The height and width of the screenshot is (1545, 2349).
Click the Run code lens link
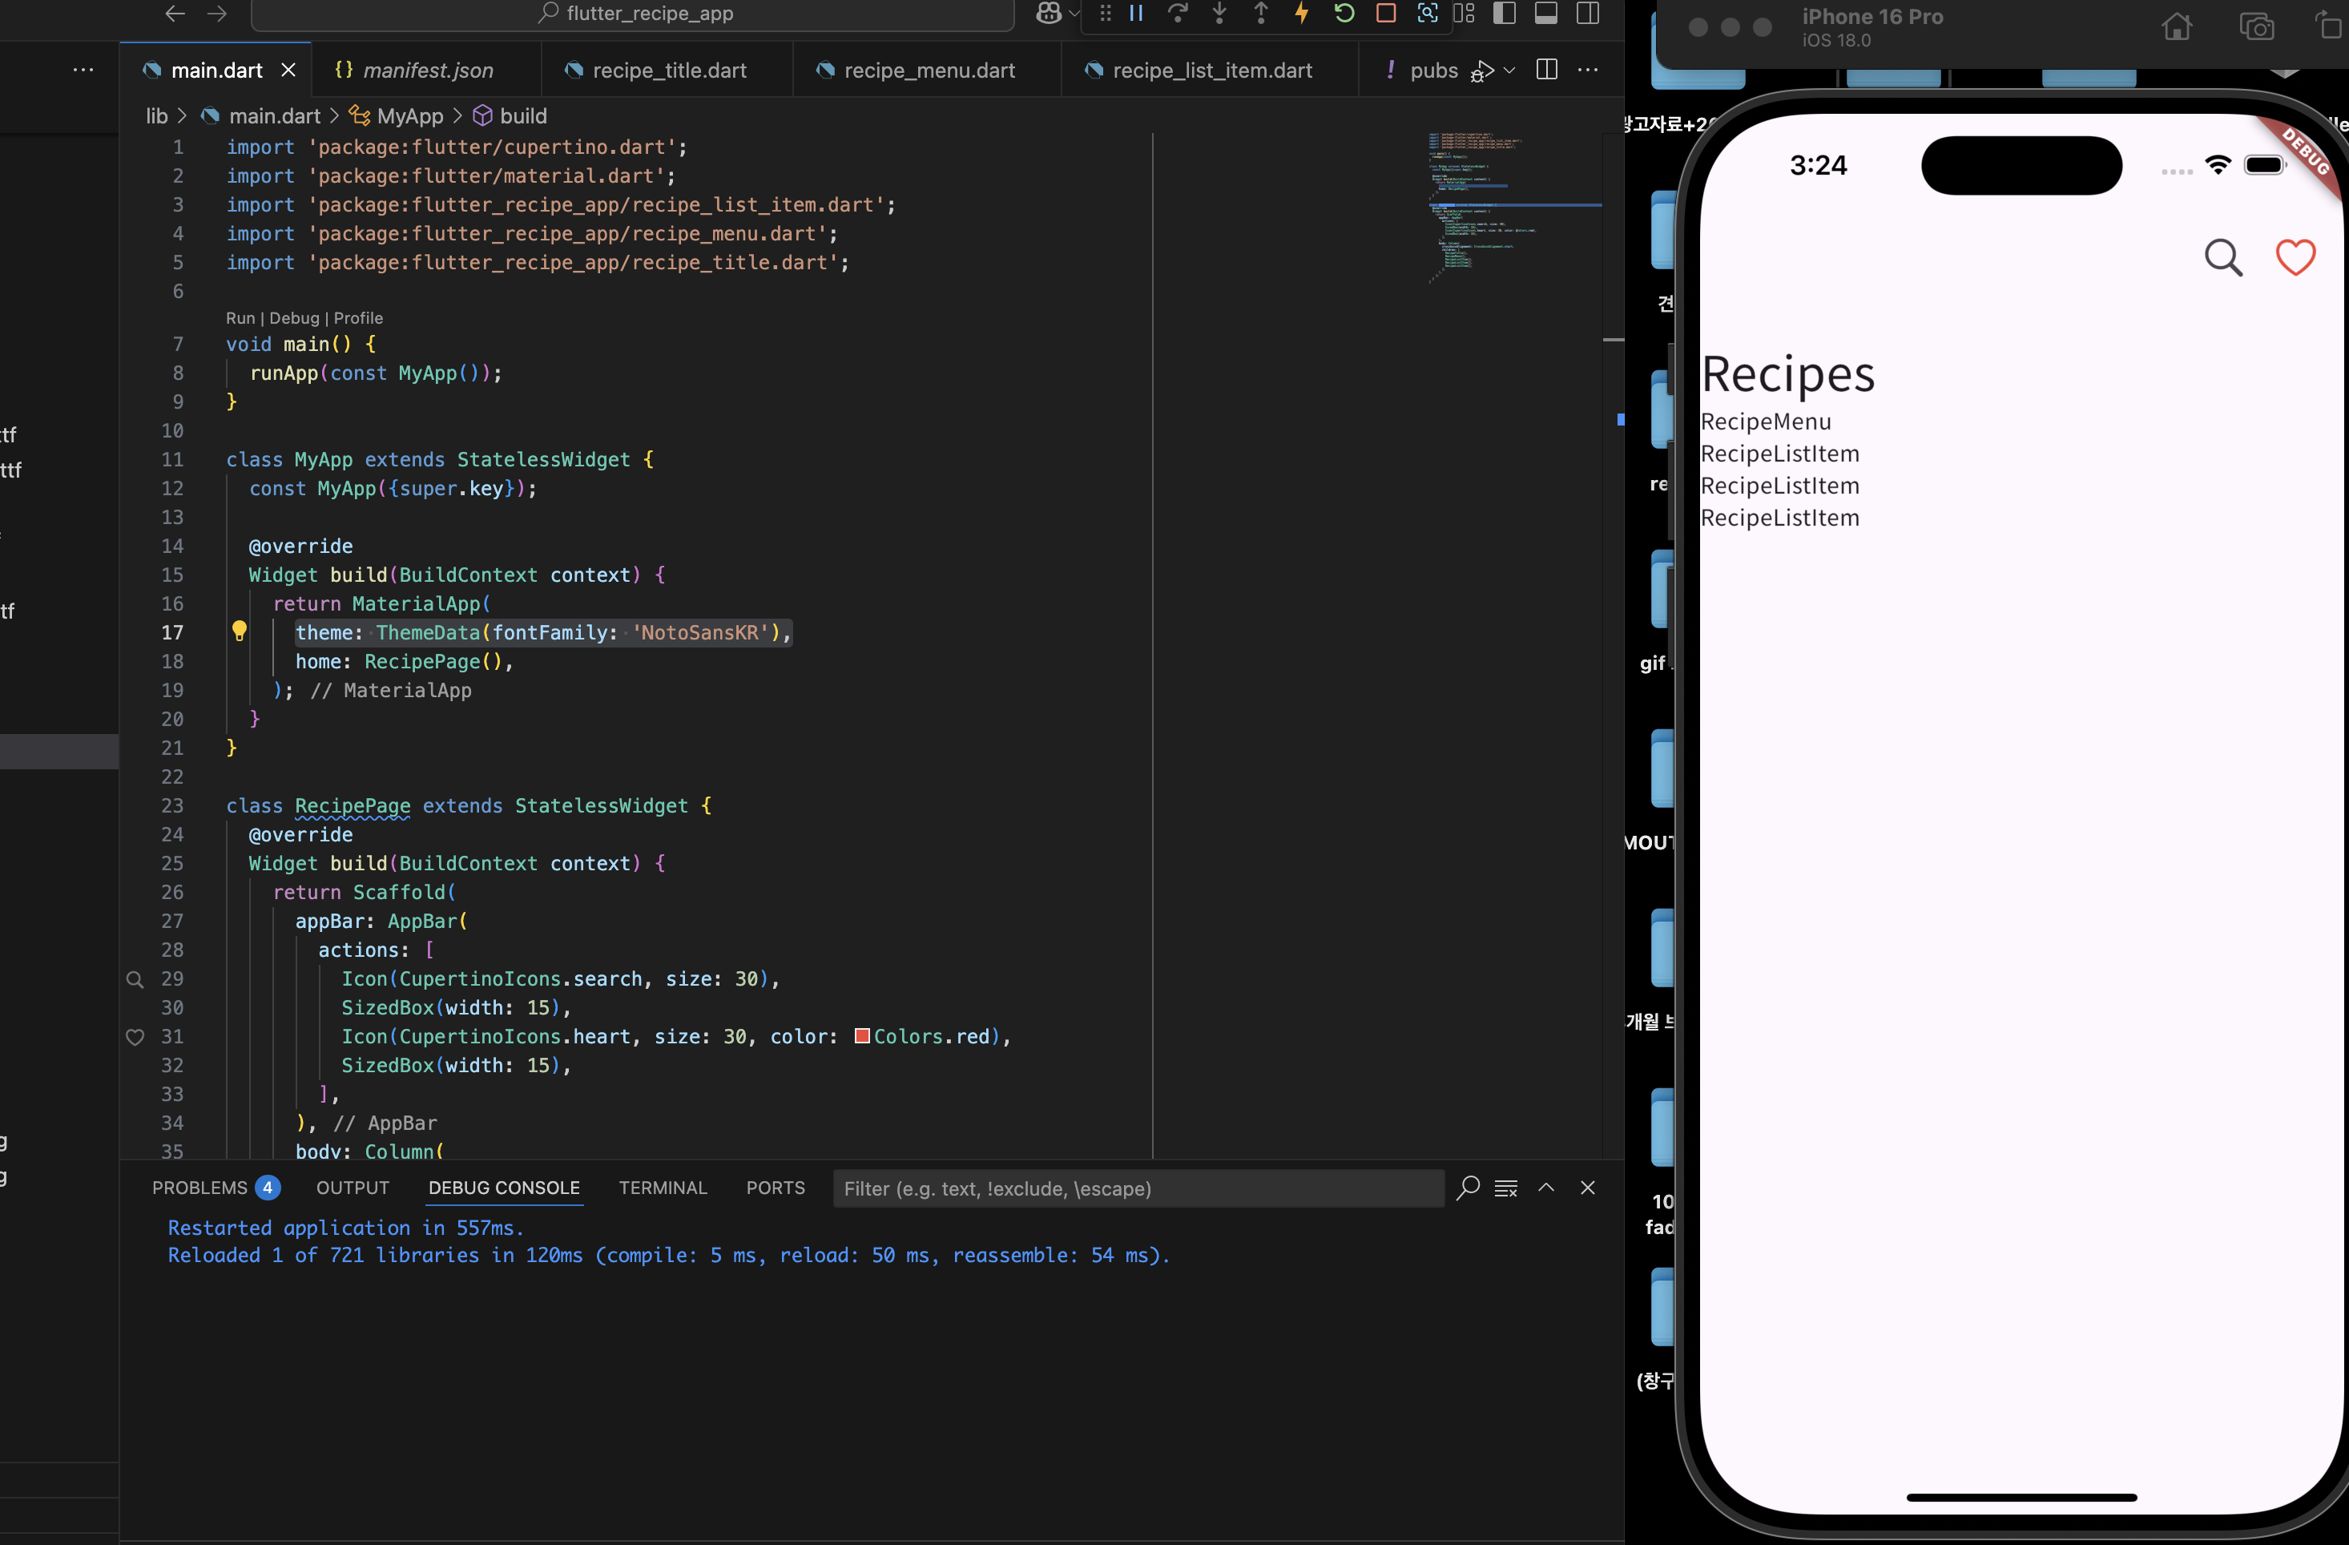click(240, 318)
